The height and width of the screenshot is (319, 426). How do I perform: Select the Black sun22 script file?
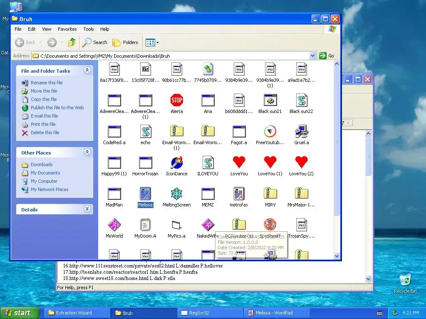pyautogui.click(x=301, y=101)
